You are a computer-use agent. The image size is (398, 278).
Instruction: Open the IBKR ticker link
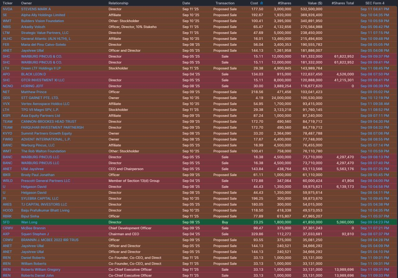click(7, 175)
